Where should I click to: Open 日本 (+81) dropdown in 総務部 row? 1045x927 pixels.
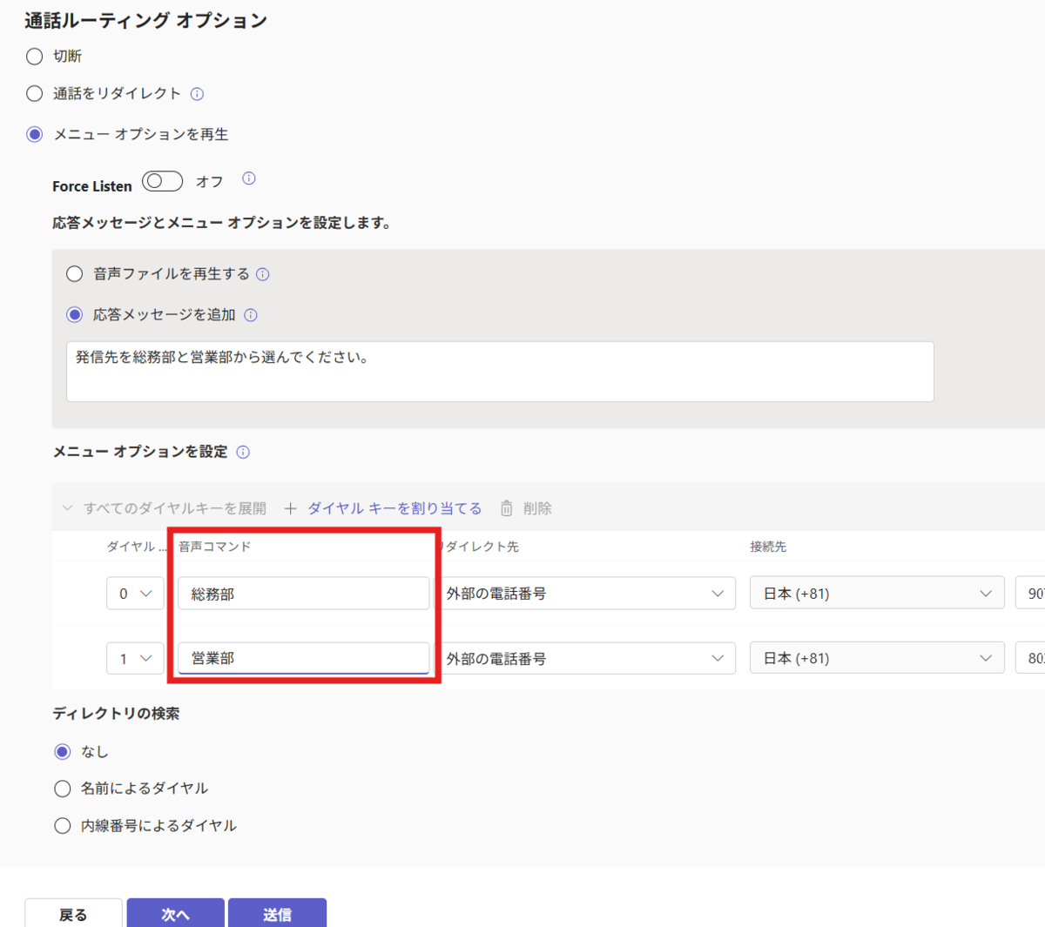coord(877,594)
